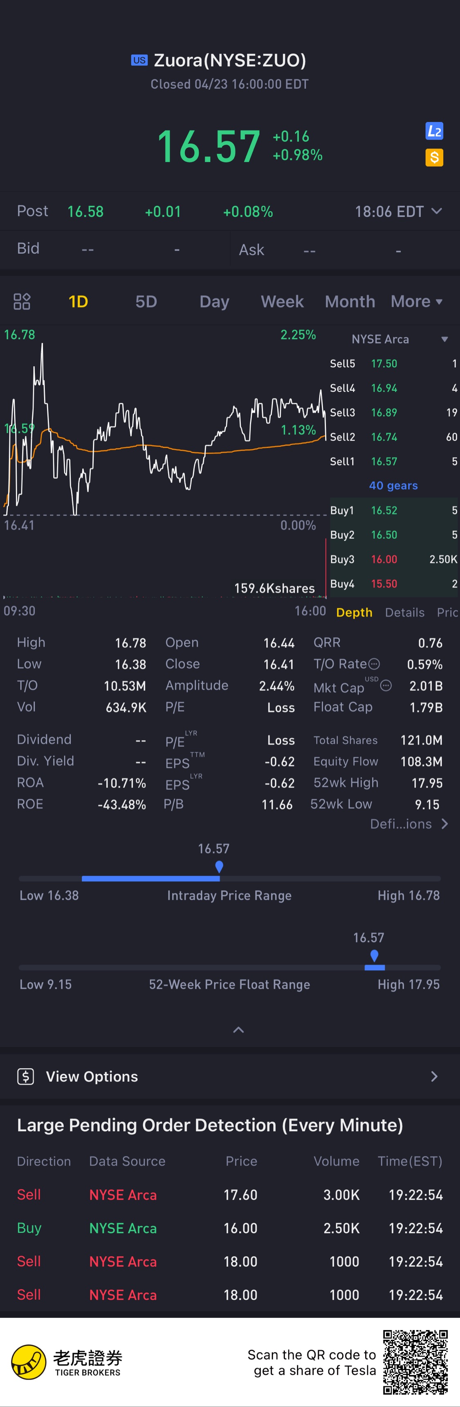
Task: Tap the Buy 16.00 large pending order row
Action: [230, 1228]
